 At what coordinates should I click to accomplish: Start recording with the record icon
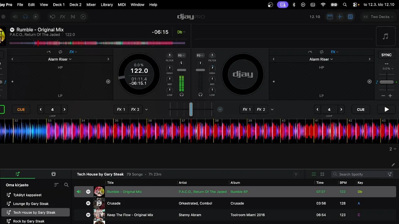(x=36, y=17)
